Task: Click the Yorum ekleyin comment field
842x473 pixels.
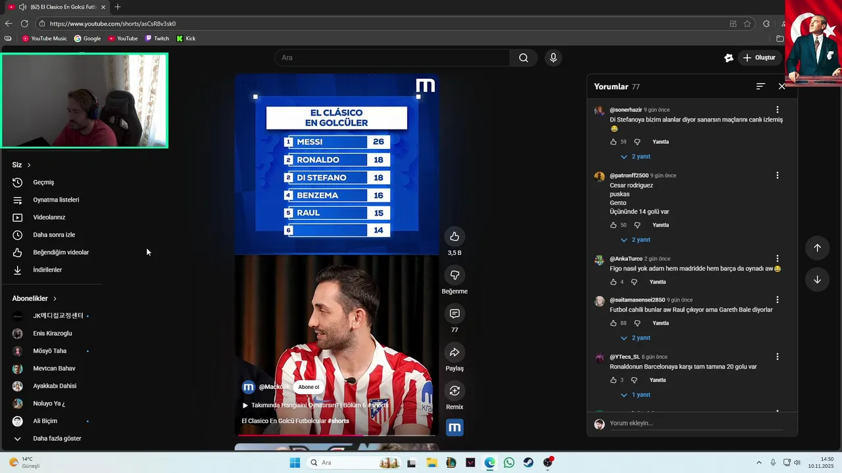Action: click(x=696, y=424)
